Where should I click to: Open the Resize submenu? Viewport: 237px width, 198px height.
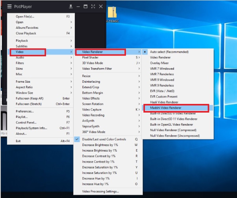tap(108, 76)
